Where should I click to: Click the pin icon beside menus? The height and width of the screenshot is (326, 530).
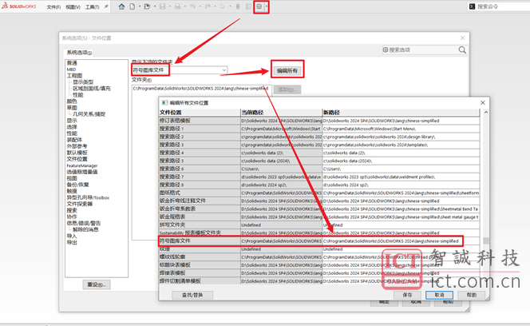pos(106,6)
